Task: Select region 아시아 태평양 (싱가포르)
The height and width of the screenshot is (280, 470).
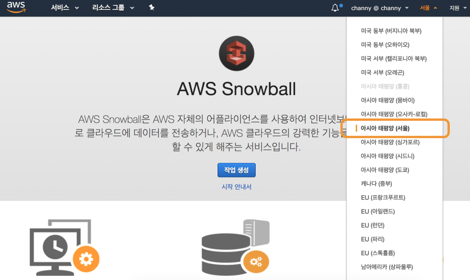Action: click(x=390, y=142)
